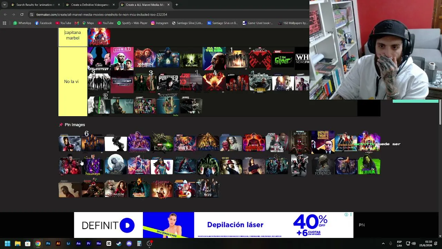The height and width of the screenshot is (249, 442).
Task: Go back to previous page
Action: point(5,15)
